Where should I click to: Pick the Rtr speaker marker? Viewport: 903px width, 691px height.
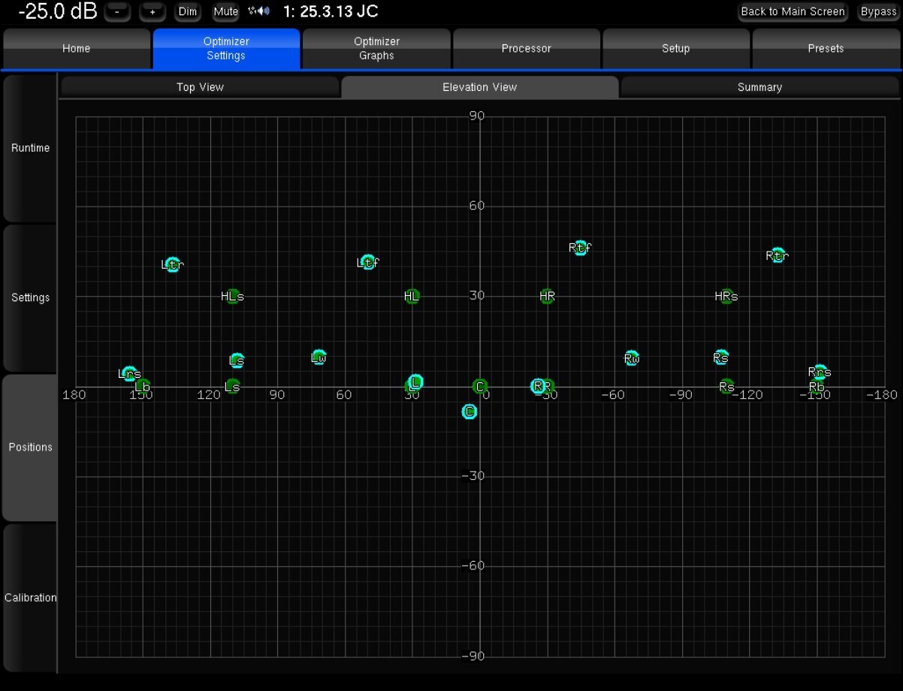click(778, 255)
